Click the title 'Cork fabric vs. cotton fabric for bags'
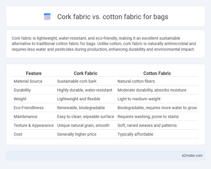The width and height of the screenshot is (211, 169). coord(113,17)
